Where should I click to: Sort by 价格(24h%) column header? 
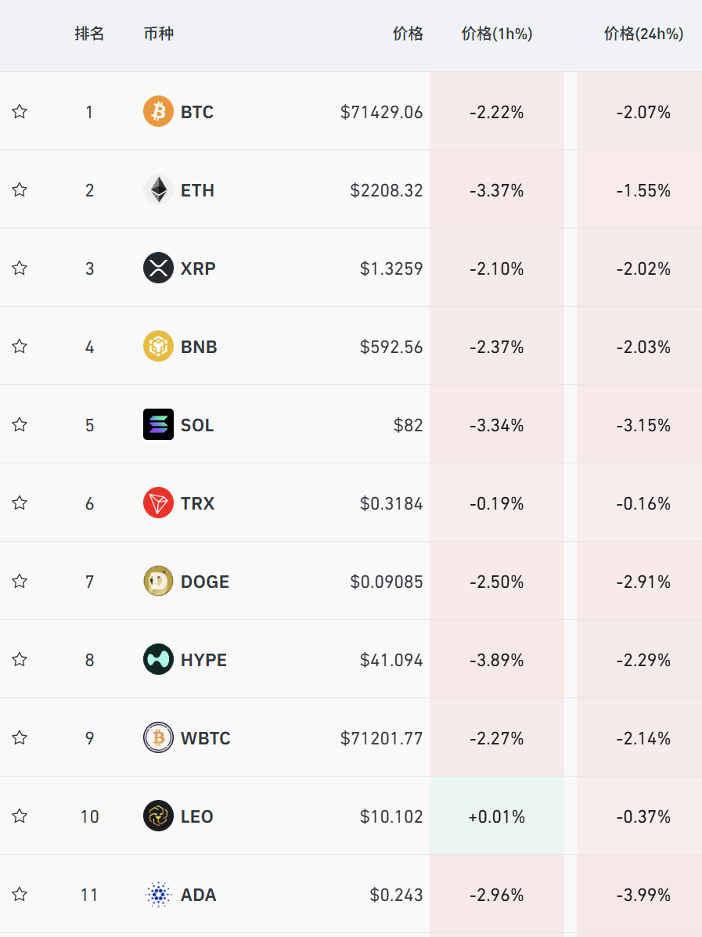tap(643, 34)
